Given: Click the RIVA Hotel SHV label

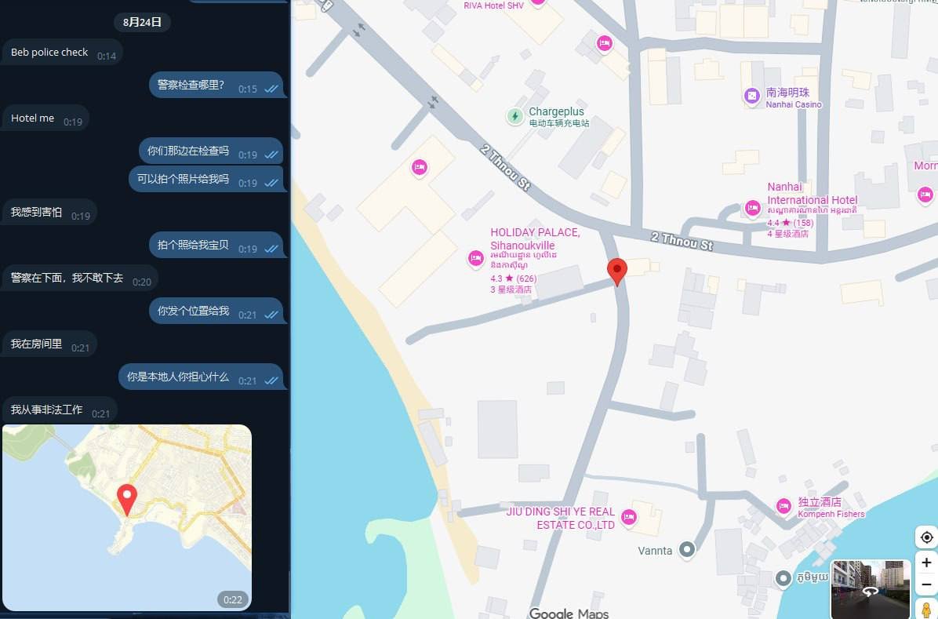Looking at the screenshot, I should [x=493, y=5].
